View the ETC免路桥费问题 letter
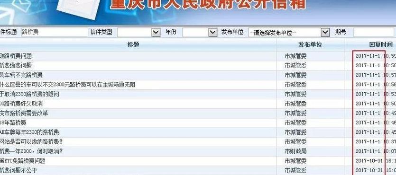The image size is (396, 175). click(23, 161)
